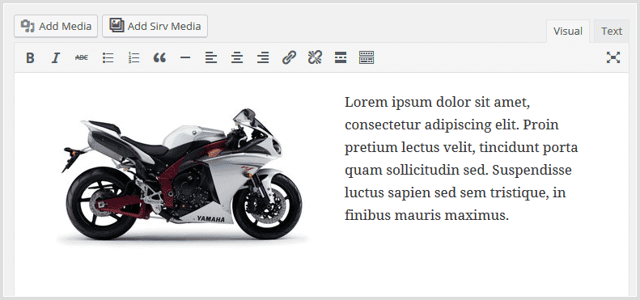Viewport: 640px width, 300px height.
Task: Insert Read More tag
Action: pyautogui.click(x=341, y=58)
